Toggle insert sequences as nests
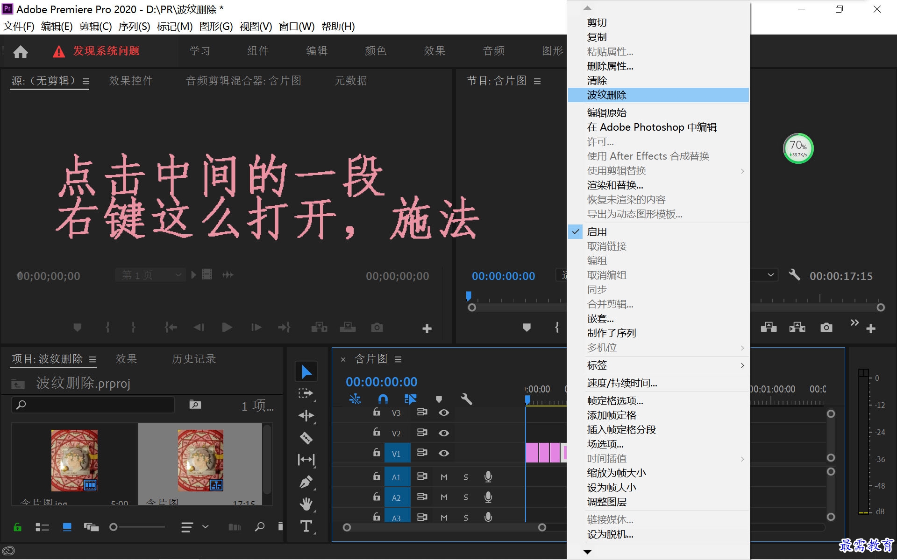897x560 pixels. tap(355, 399)
